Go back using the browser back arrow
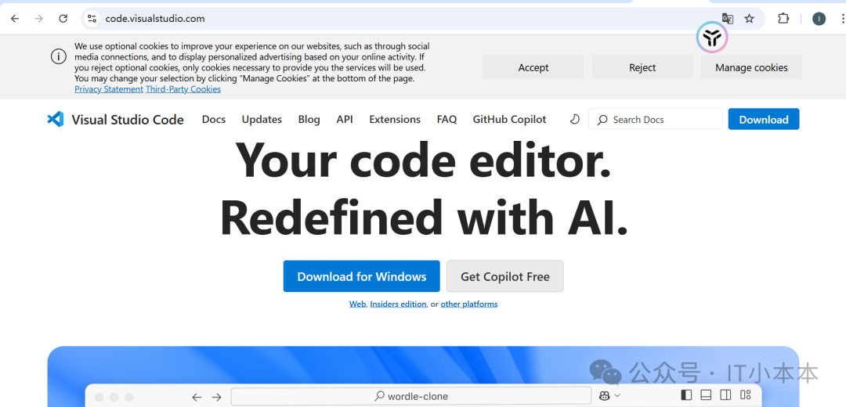Image resolution: width=846 pixels, height=407 pixels. pos(15,19)
